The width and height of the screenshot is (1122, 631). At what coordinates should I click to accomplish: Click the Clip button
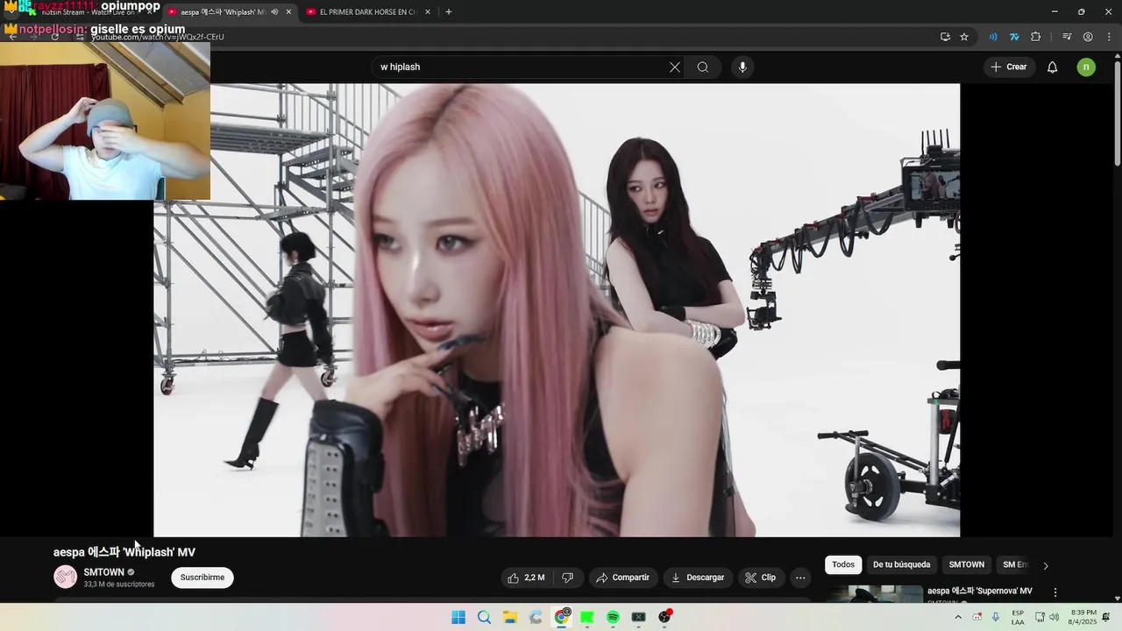(760, 578)
